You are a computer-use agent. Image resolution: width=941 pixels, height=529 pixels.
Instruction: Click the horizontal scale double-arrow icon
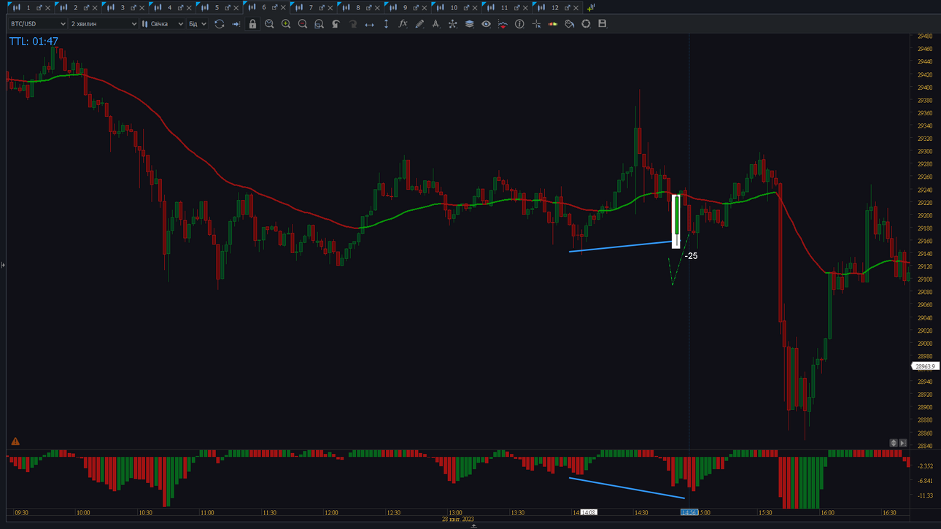tap(369, 24)
